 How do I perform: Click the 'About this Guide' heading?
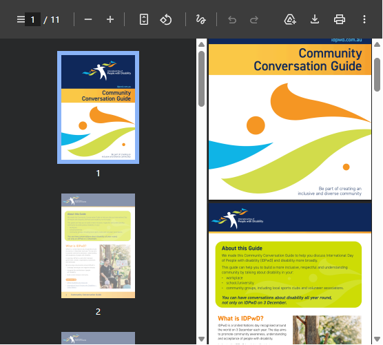(x=242, y=249)
